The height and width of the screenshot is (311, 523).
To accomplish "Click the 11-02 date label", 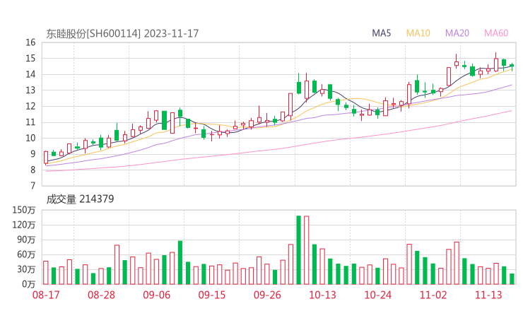I will (x=433, y=295).
